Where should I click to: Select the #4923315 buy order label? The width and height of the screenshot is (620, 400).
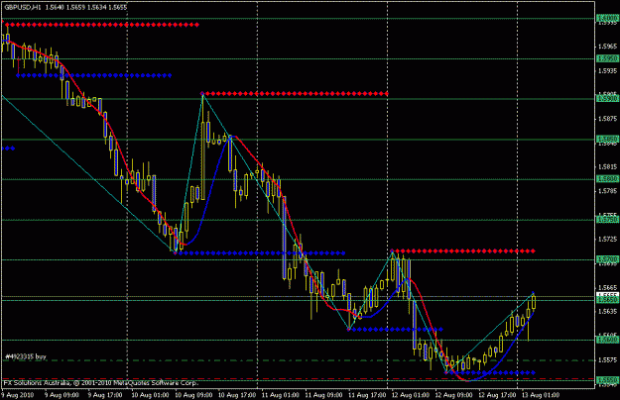26,356
